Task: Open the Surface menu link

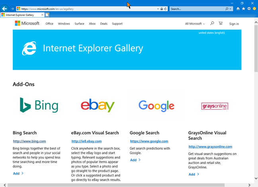Action: [79, 24]
